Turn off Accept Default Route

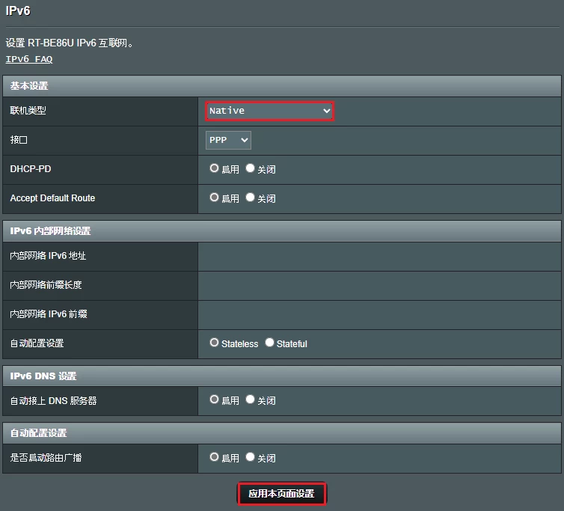coord(251,198)
